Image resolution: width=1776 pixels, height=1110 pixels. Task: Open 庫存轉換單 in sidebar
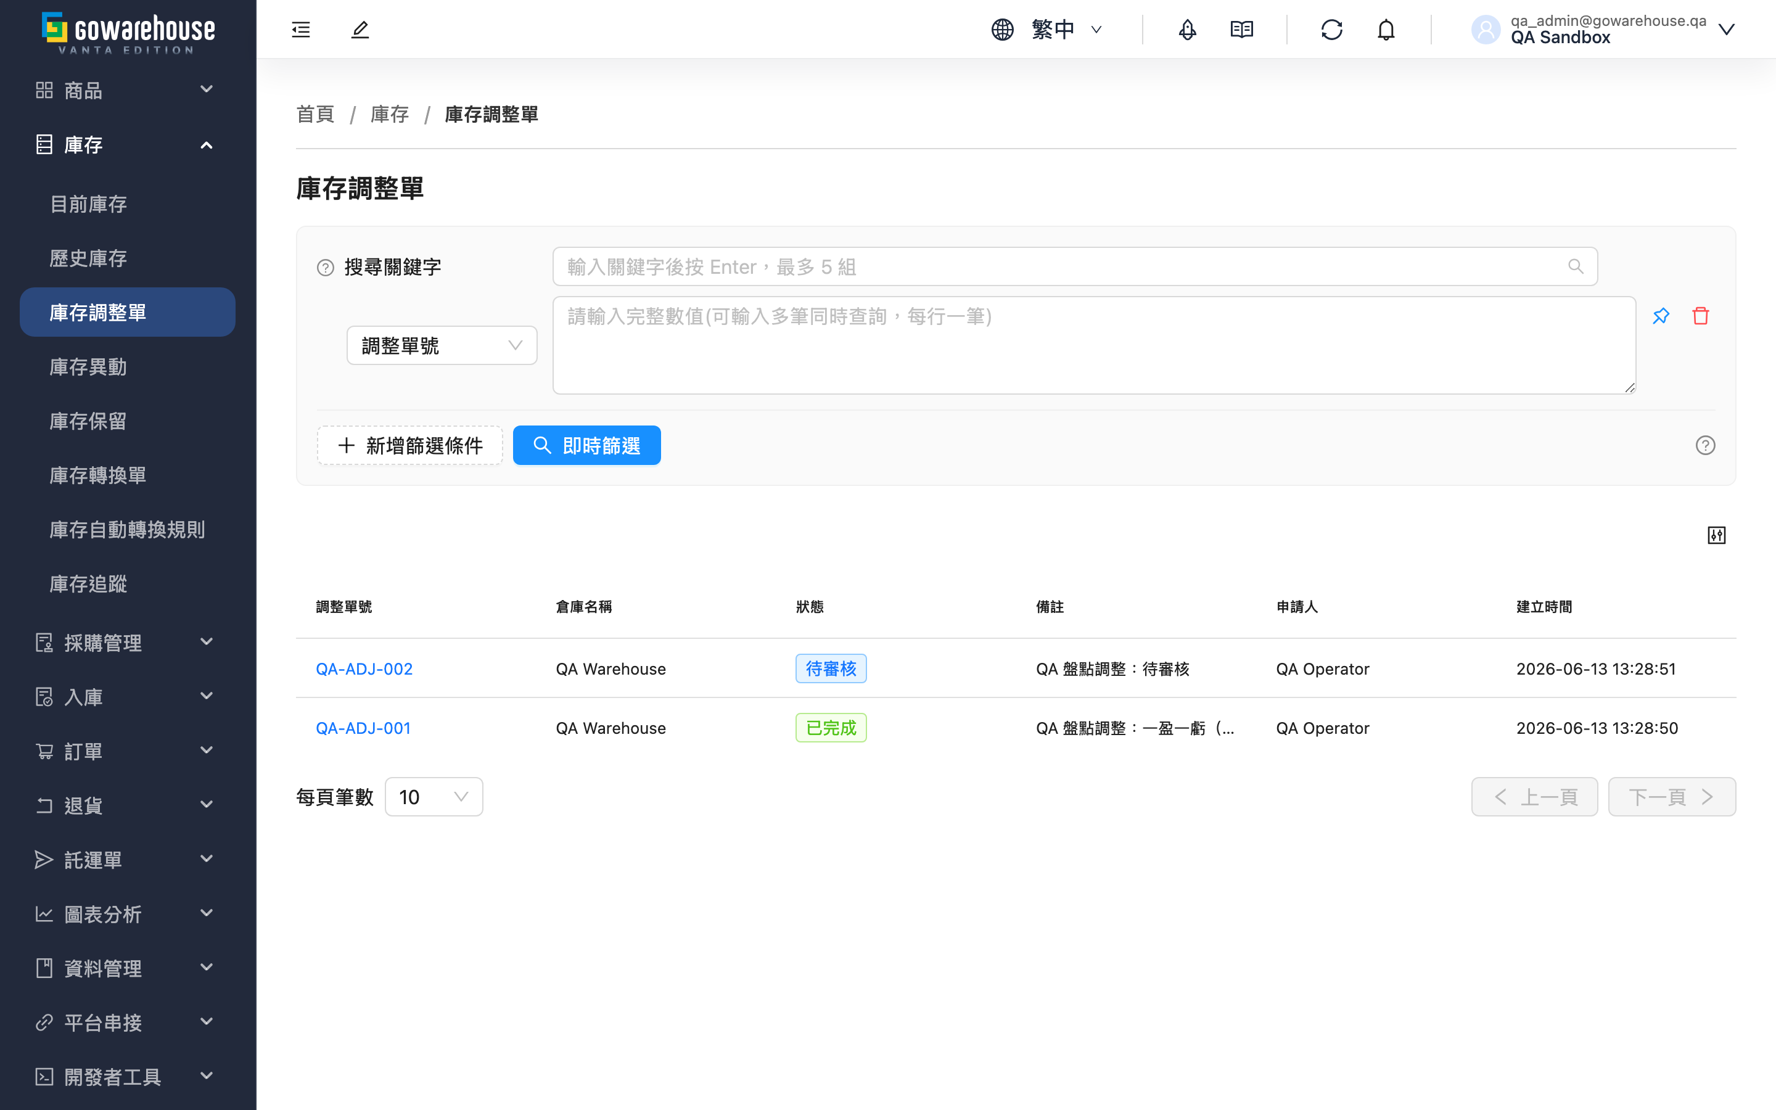(x=127, y=475)
